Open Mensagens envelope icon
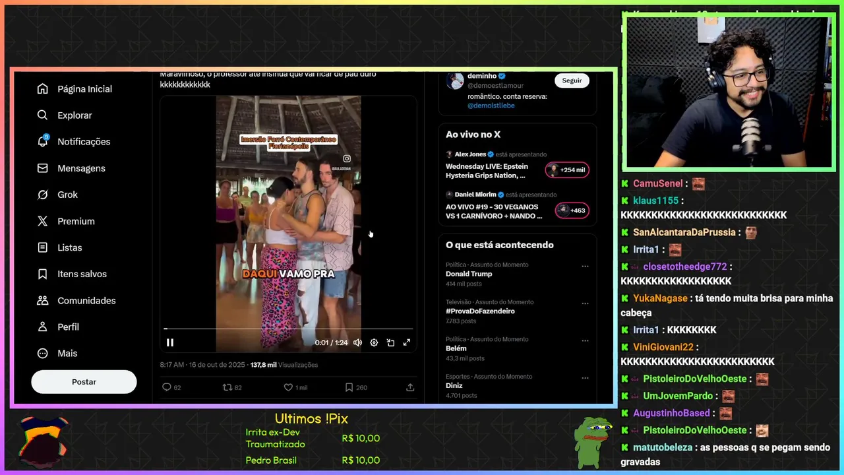 [x=43, y=168]
